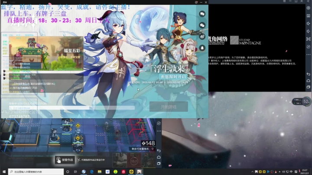312x175 pixels.
Task: Click the taskbar search input field
Action: pos(36,172)
